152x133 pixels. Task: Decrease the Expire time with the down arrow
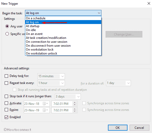[75, 111]
